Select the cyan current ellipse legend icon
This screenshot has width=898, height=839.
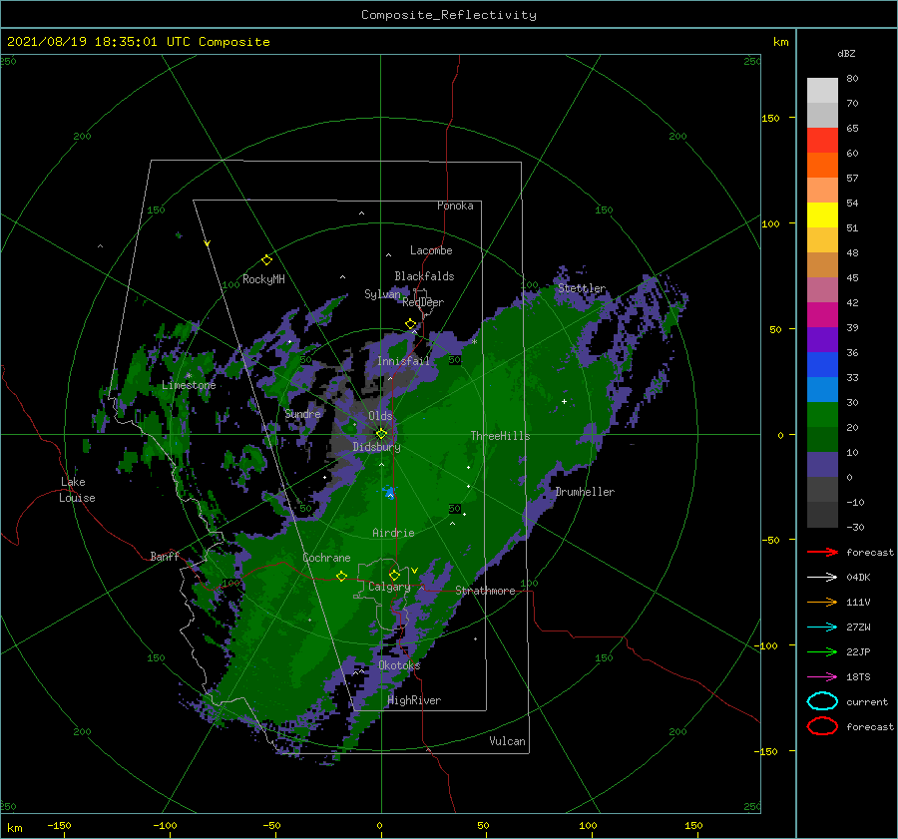[x=822, y=701]
